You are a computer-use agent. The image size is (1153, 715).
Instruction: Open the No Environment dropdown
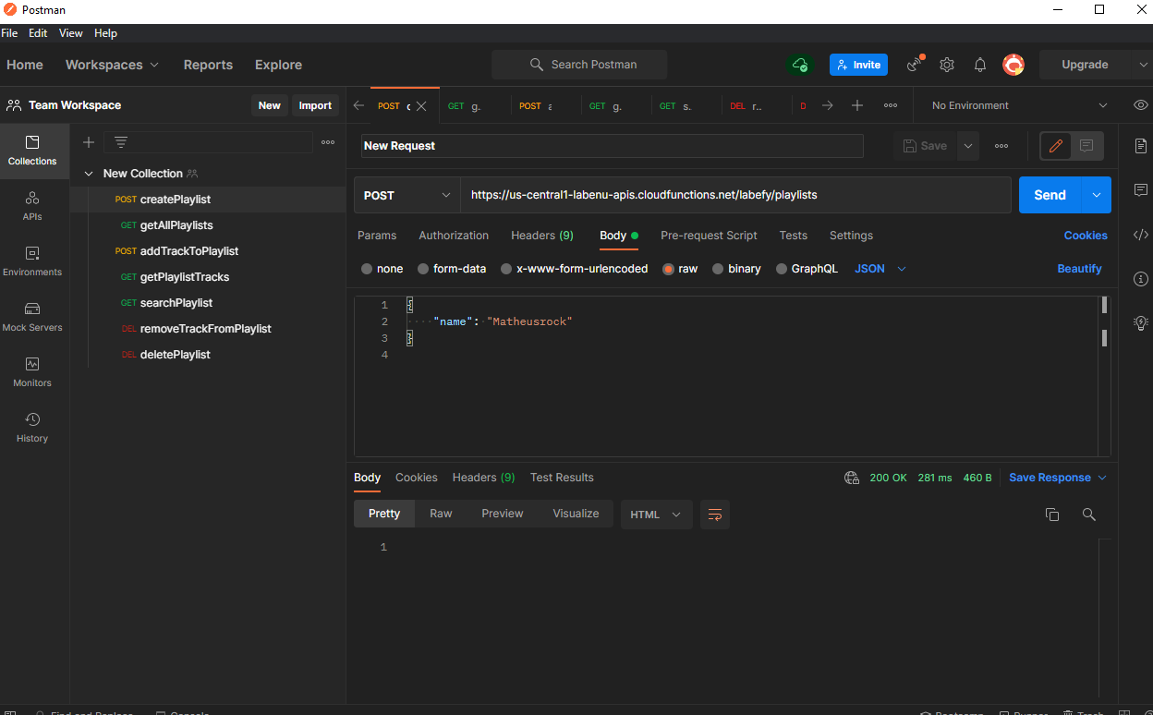[x=1018, y=105]
